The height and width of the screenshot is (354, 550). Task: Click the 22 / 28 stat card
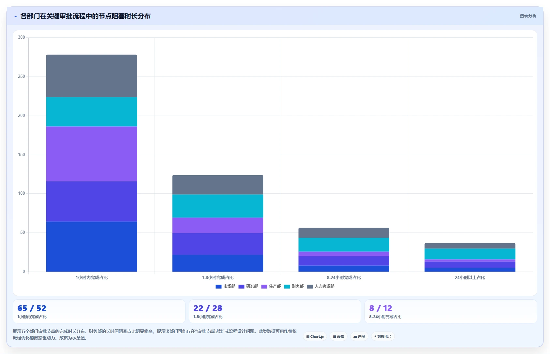click(275, 311)
